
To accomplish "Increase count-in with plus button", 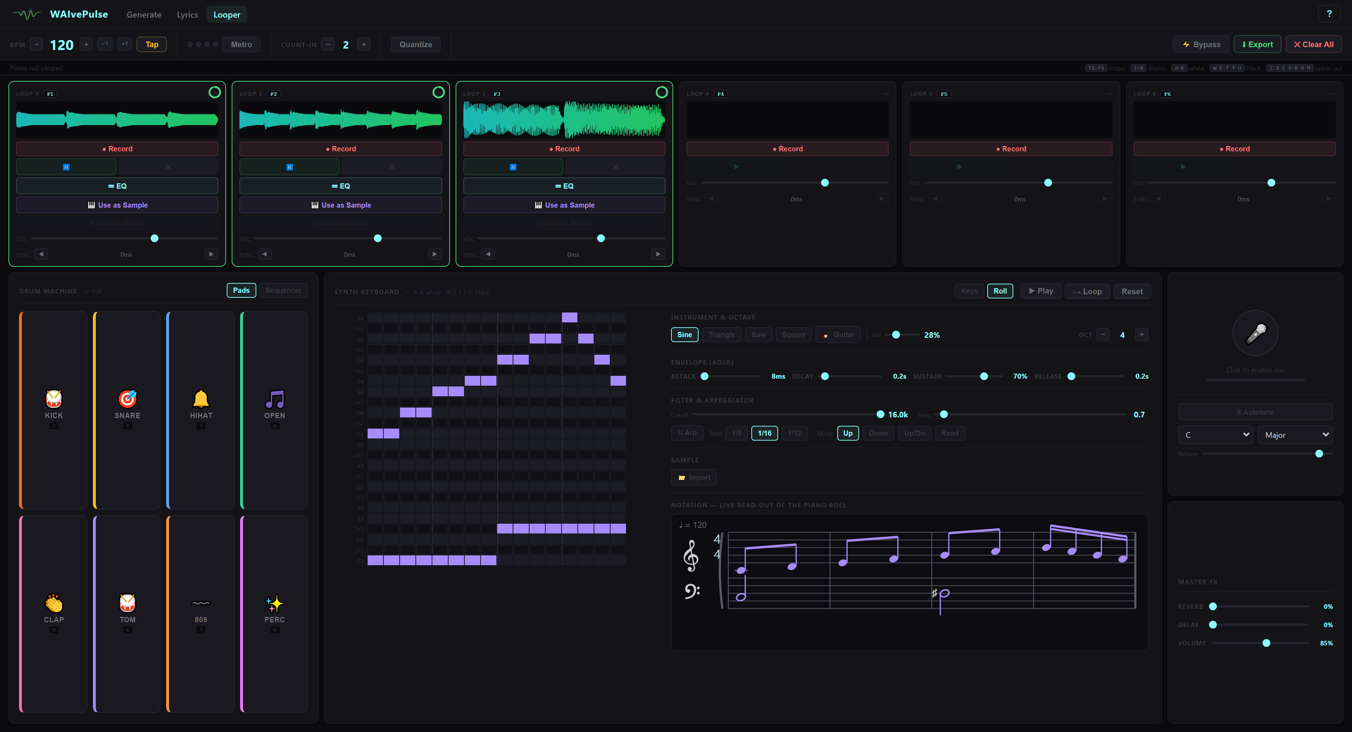I will [364, 44].
